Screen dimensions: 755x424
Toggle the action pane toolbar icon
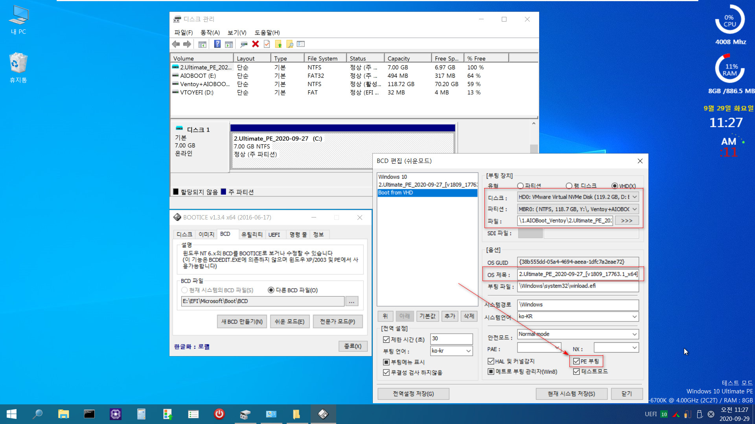tap(229, 44)
